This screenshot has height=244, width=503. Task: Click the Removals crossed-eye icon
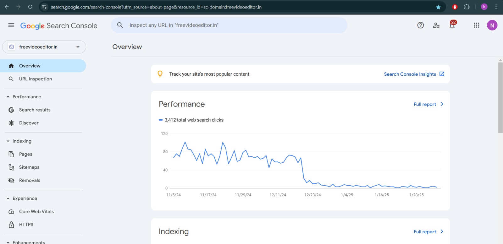click(11, 180)
